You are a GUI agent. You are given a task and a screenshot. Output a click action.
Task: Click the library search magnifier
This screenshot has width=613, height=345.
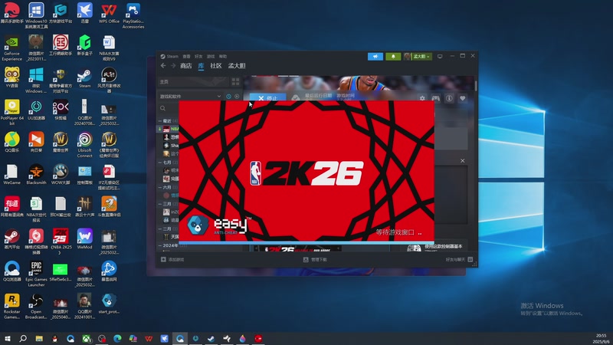(x=162, y=108)
